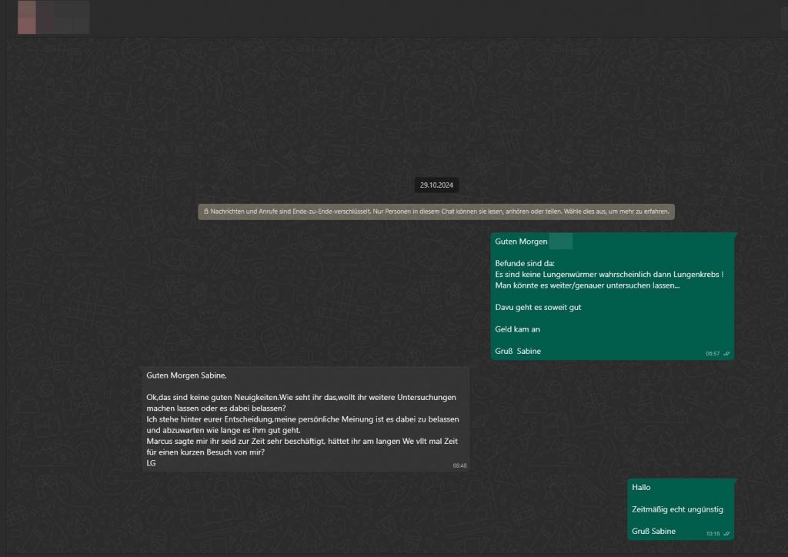Click the 10:15 timestamp

coord(713,533)
